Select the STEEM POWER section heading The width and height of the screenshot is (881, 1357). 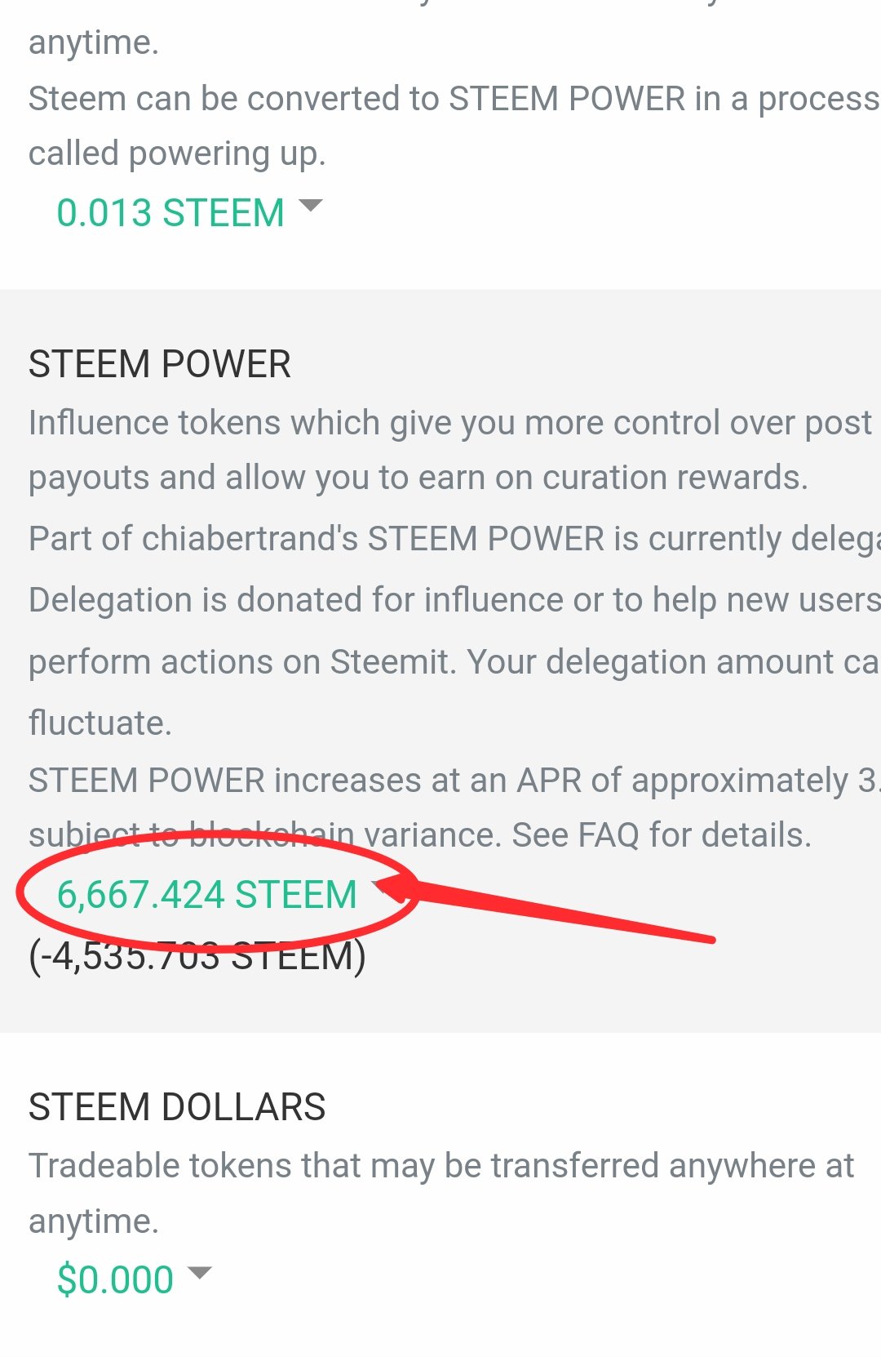160,364
